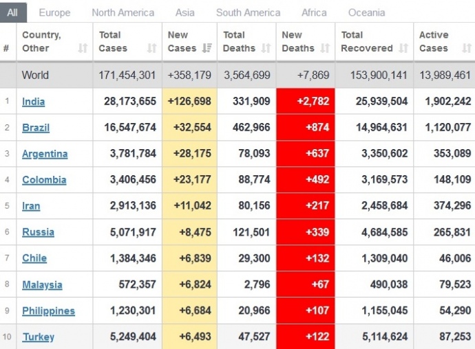Open the India country link
Image resolution: width=475 pixels, height=349 pixels.
(x=33, y=102)
